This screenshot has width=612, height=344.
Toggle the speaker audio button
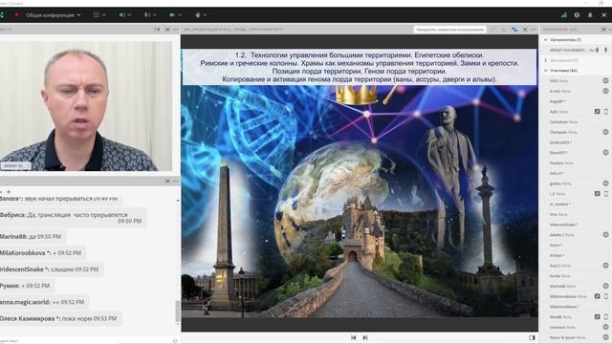pyautogui.click(x=121, y=15)
